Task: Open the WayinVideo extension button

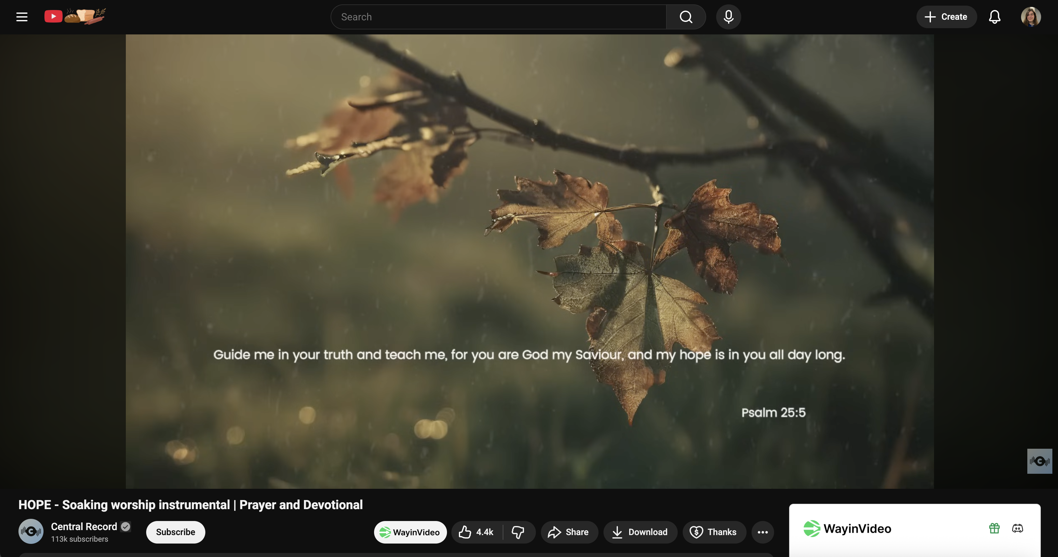Action: click(x=410, y=532)
